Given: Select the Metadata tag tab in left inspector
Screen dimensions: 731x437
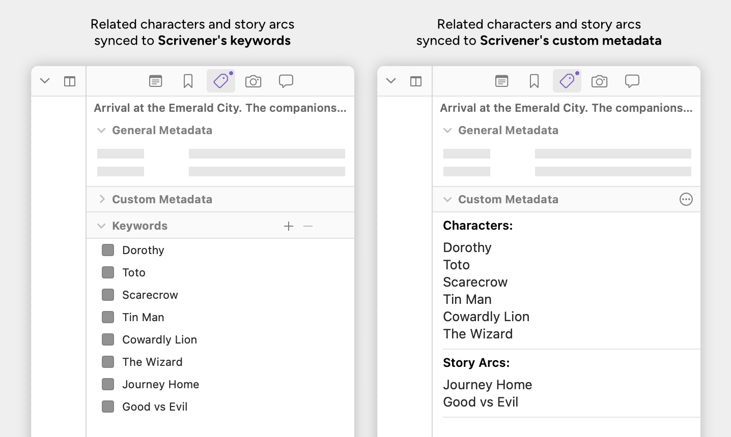Looking at the screenshot, I should pos(221,81).
